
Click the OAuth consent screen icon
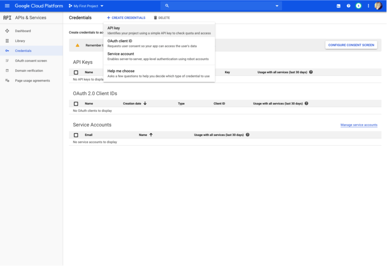pos(7,61)
